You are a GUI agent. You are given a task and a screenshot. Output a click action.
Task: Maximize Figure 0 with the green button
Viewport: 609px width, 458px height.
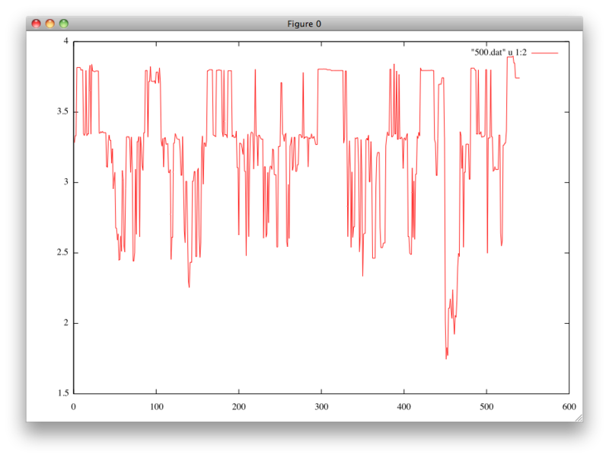64,24
